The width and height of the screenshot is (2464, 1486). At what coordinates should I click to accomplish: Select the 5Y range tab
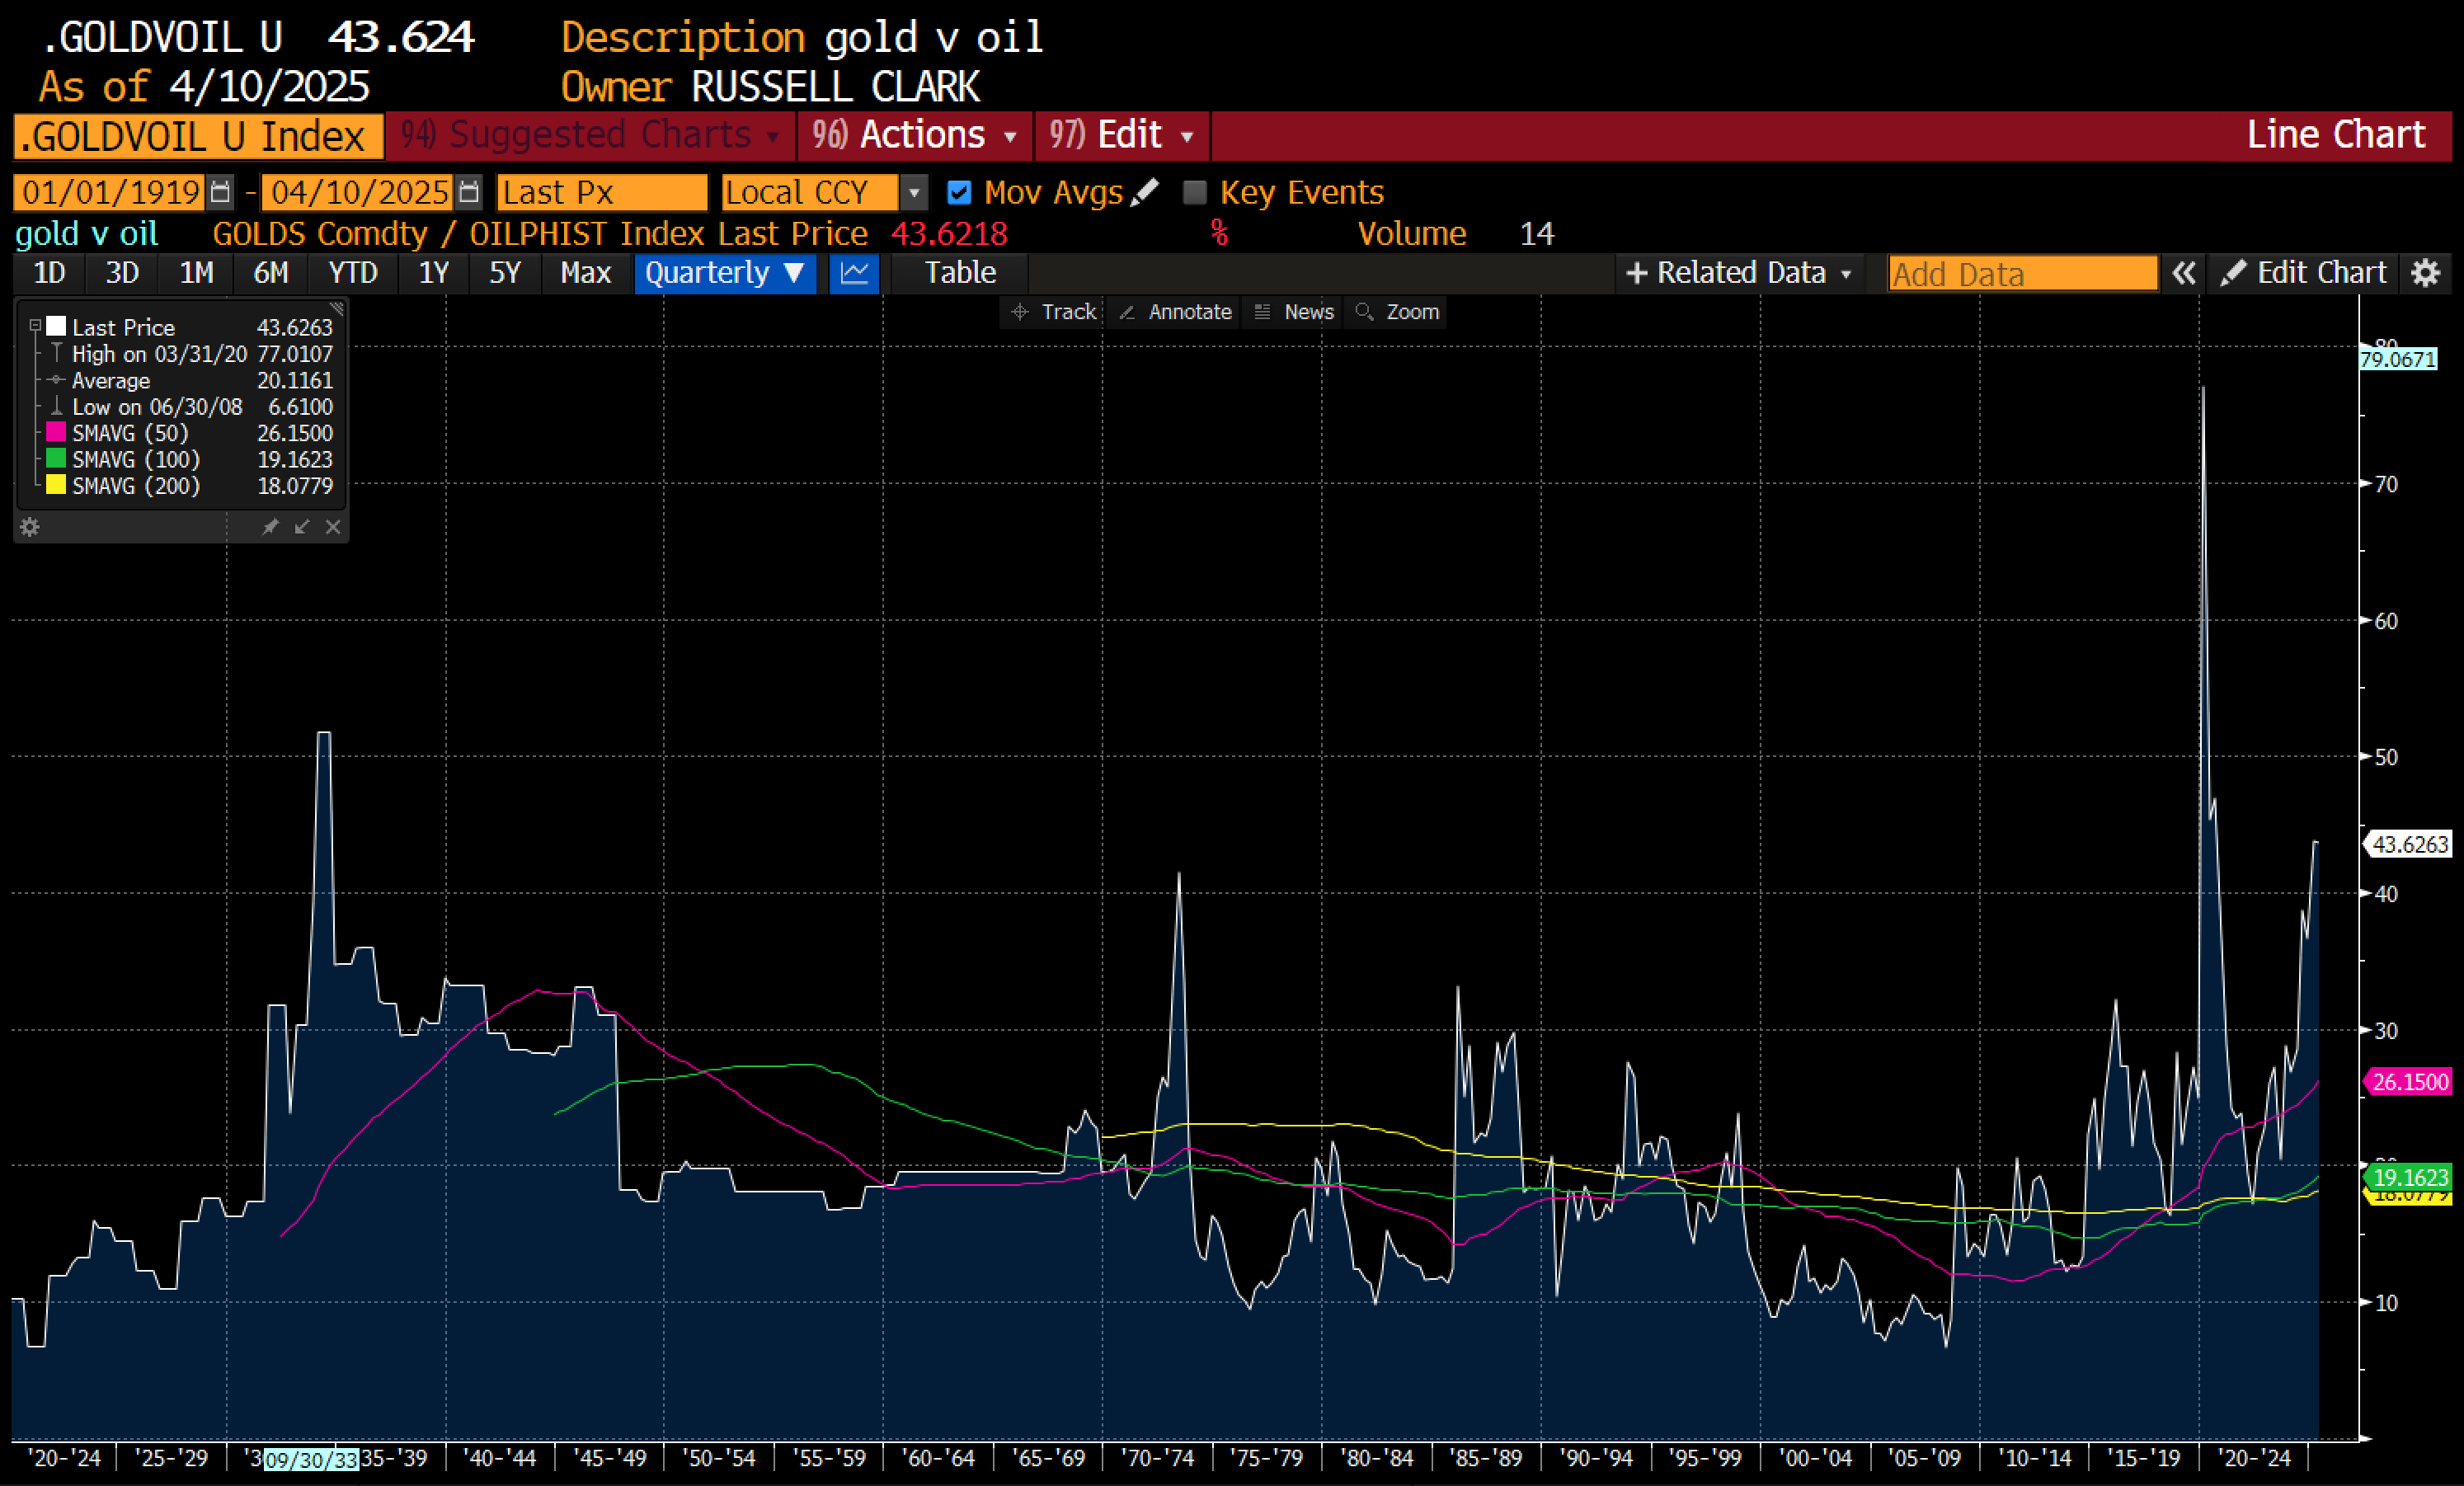point(505,273)
